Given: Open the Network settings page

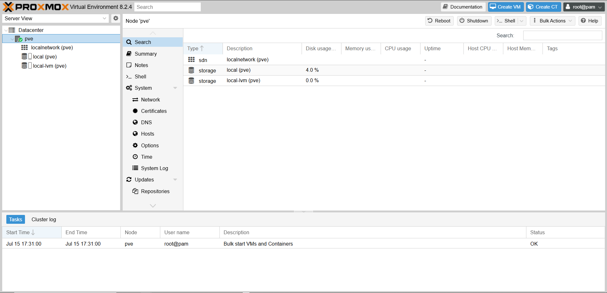Looking at the screenshot, I should 150,100.
